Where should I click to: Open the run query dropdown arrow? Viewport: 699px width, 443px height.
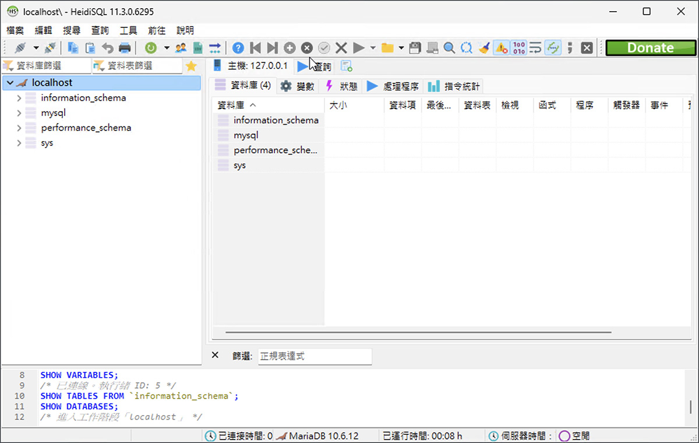coord(373,48)
